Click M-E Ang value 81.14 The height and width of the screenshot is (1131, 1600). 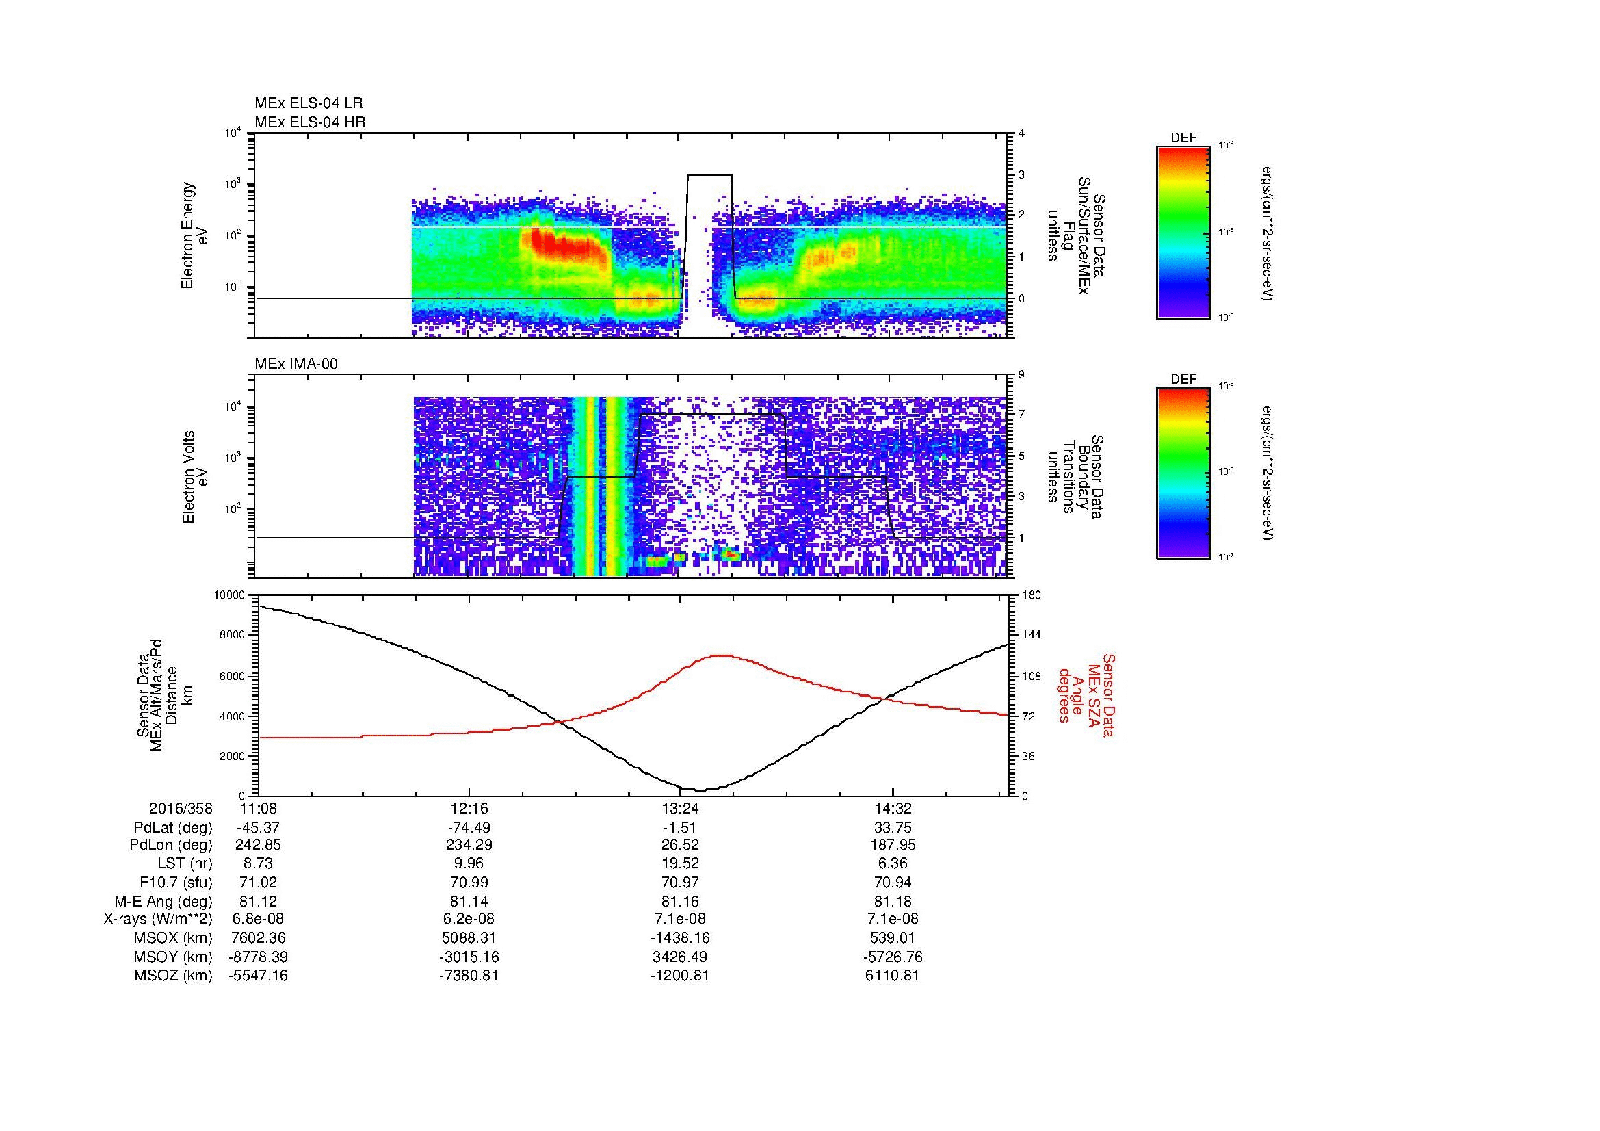(469, 901)
